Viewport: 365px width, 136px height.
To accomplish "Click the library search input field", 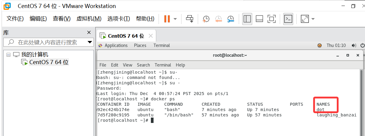I will [x=48, y=42].
